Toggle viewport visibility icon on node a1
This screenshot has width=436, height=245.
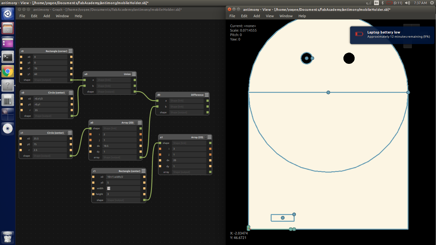click(x=205, y=137)
